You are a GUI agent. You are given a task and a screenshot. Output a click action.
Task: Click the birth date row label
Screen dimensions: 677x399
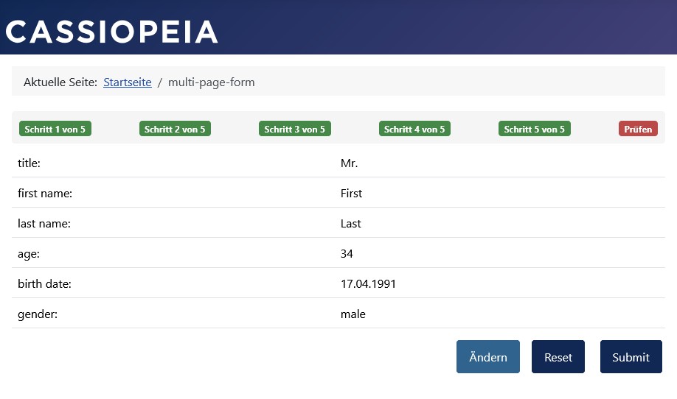(x=44, y=284)
